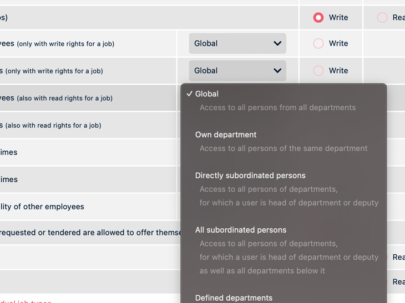Enable Write radio beside the lower Global dropdown

[x=318, y=71]
